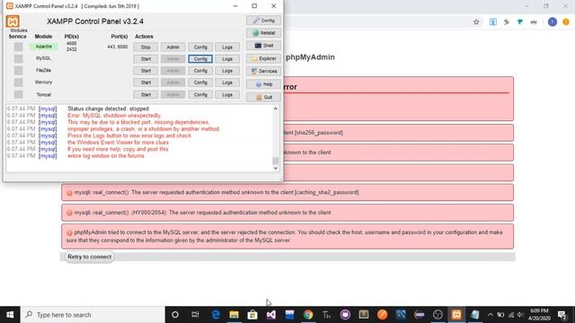The image size is (575, 323).
Task: Open Visual Studio from taskbar
Action: point(271,315)
